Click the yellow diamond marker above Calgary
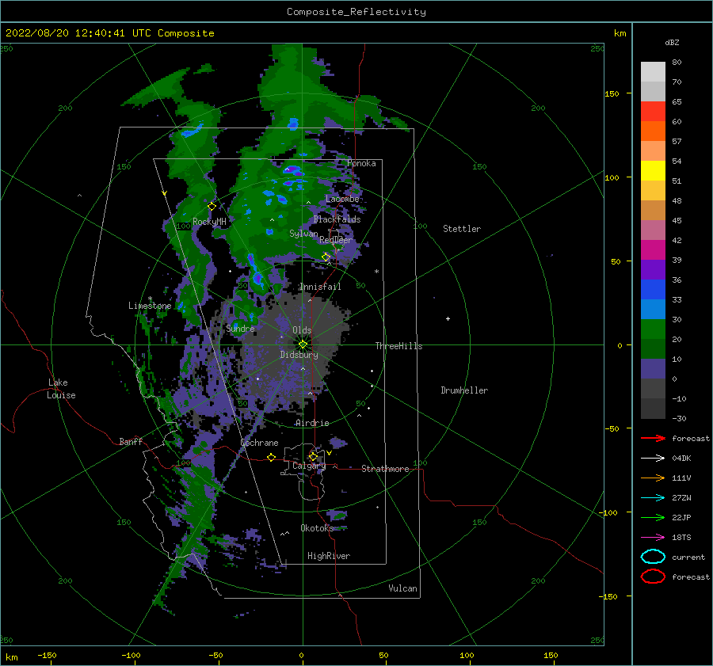The width and height of the screenshot is (713, 666). pos(313,456)
